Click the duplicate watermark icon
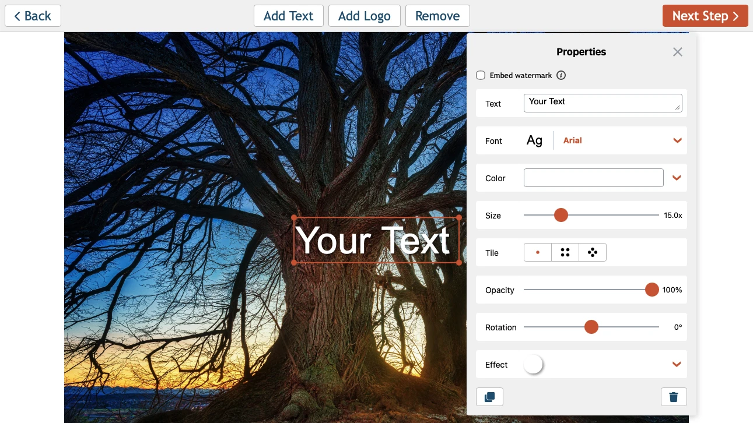 coord(489,397)
